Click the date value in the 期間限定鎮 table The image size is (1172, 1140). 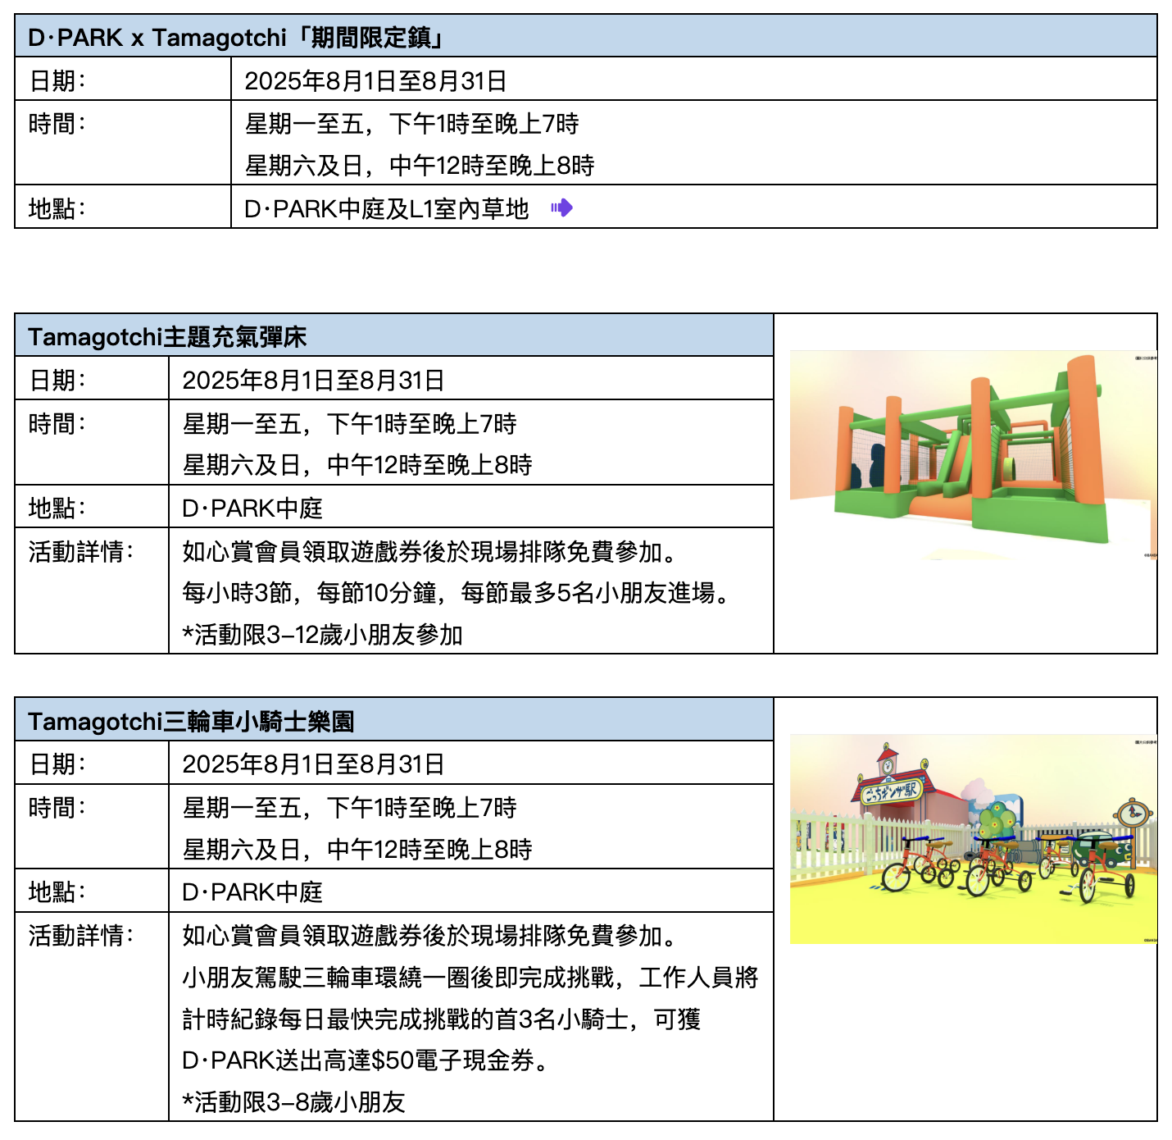375,80
